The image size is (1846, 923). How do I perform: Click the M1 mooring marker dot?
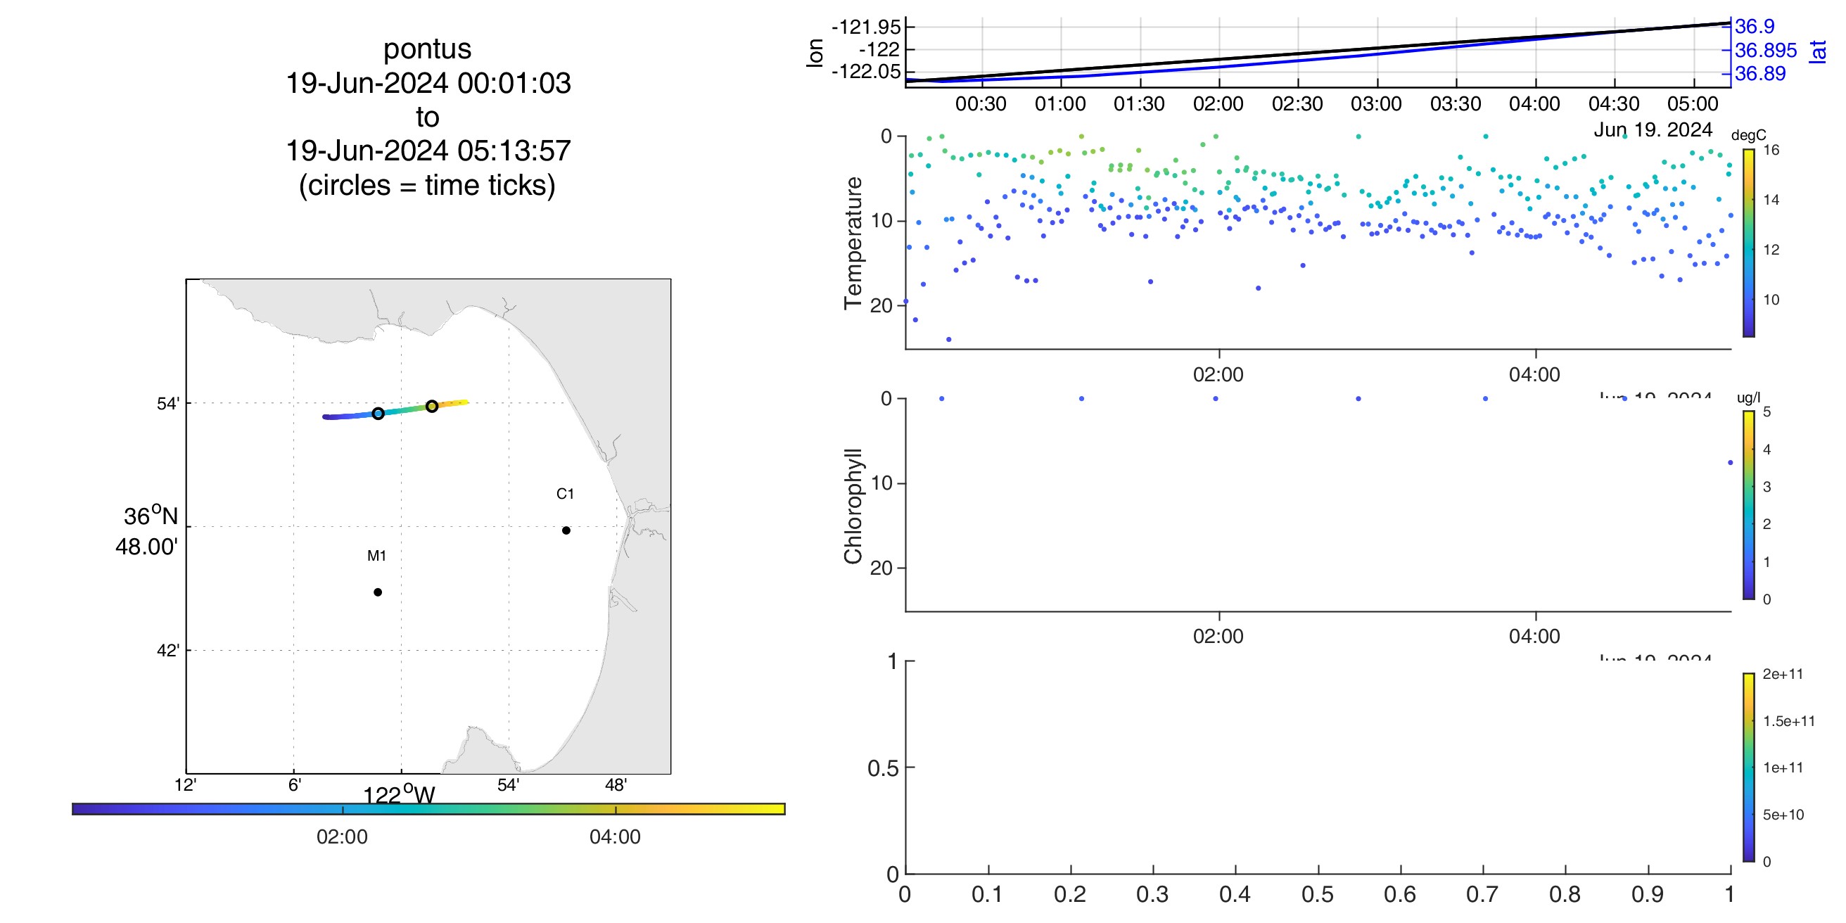click(x=378, y=592)
